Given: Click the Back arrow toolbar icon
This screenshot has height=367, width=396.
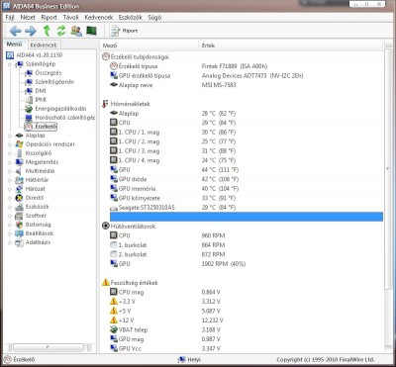Looking at the screenshot, I should pyautogui.click(x=15, y=31).
